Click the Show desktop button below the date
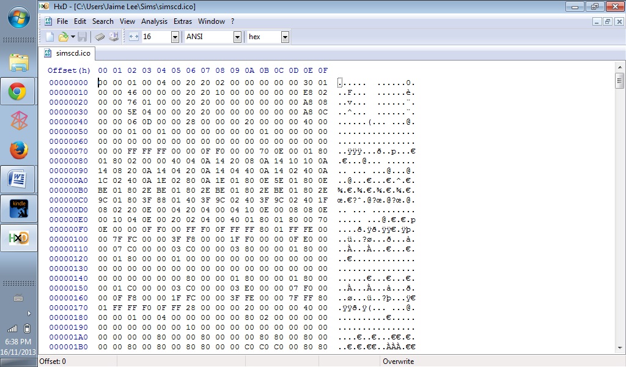626x367 pixels. click(18, 363)
